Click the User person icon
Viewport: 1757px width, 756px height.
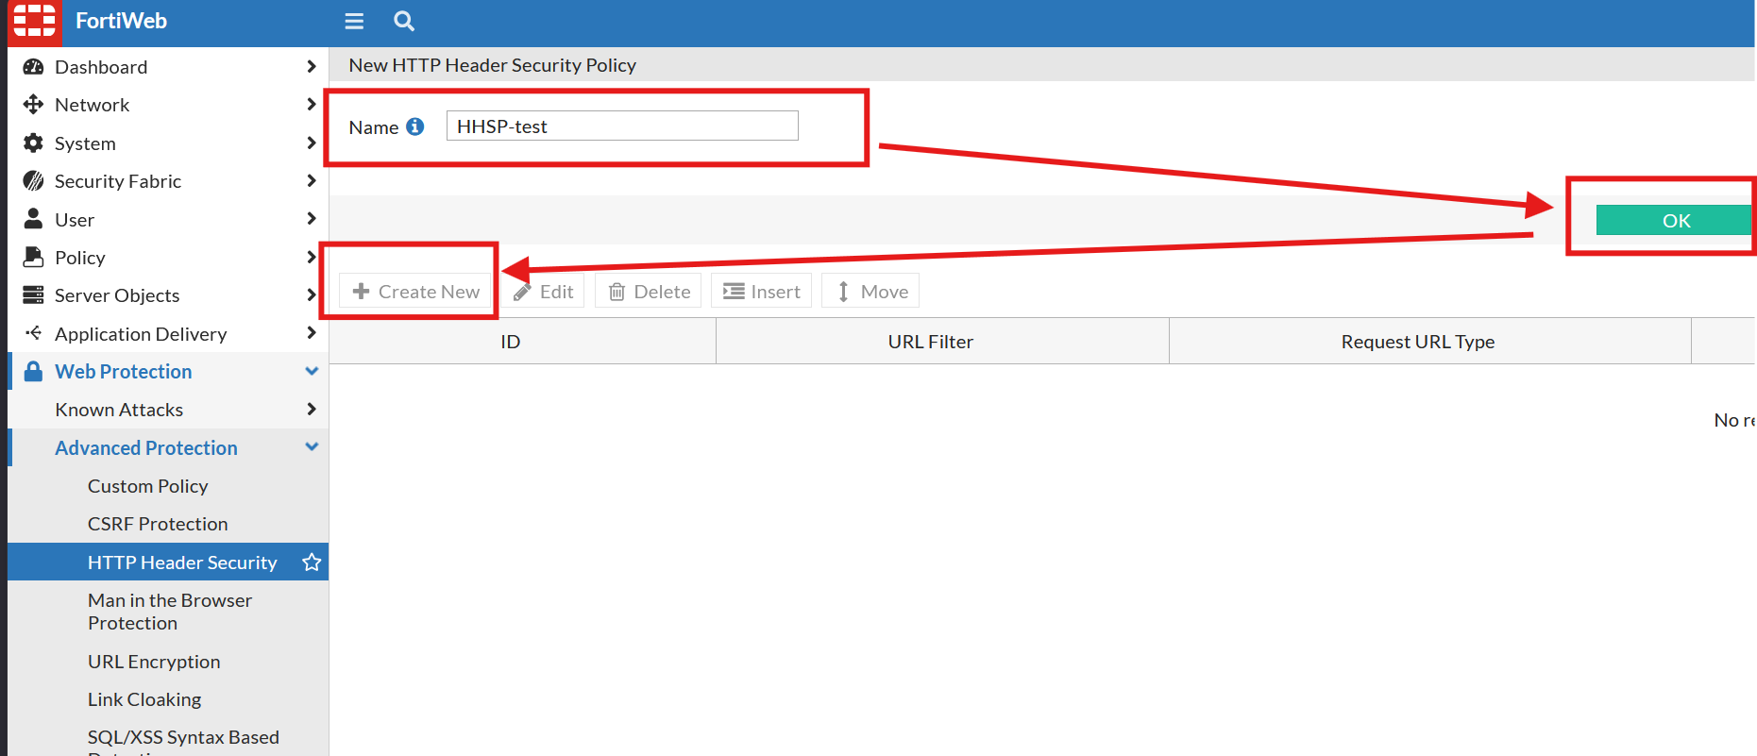click(x=33, y=219)
